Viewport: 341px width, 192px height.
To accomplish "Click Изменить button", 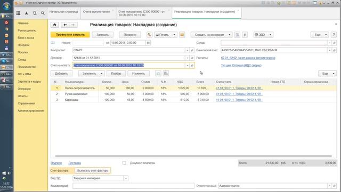I will click(x=139, y=74).
